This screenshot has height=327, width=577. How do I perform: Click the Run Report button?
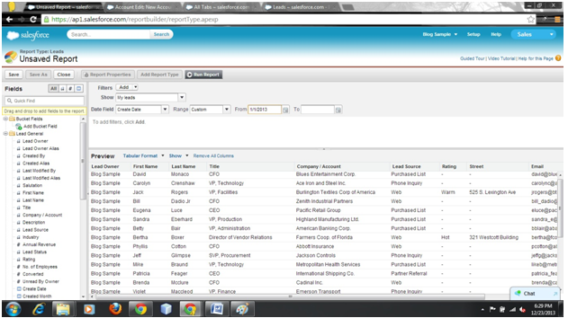203,75
